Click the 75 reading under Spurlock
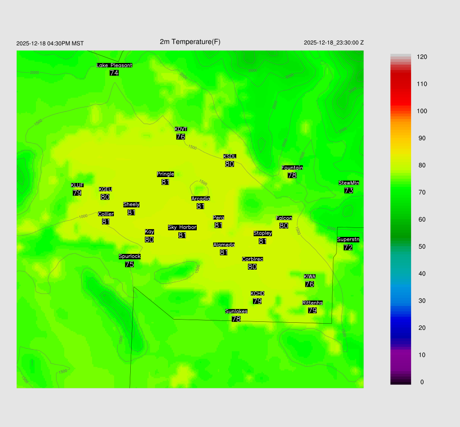 click(129, 264)
